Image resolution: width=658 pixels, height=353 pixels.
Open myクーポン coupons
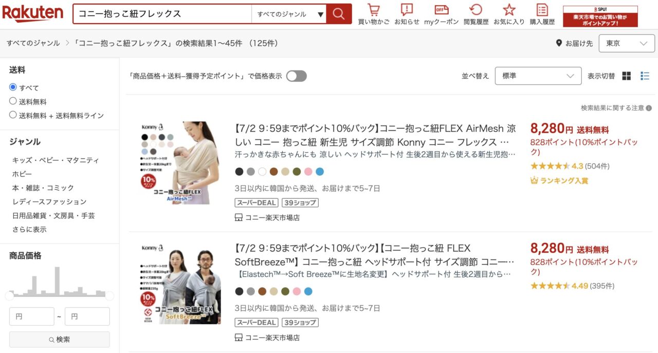pyautogui.click(x=441, y=14)
